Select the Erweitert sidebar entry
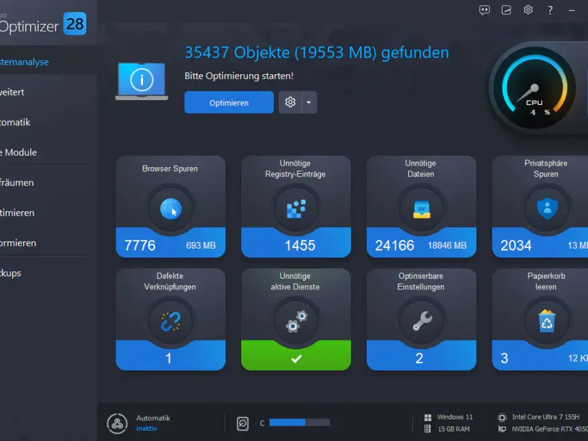Viewport: 588px width, 441px height. coord(12,92)
